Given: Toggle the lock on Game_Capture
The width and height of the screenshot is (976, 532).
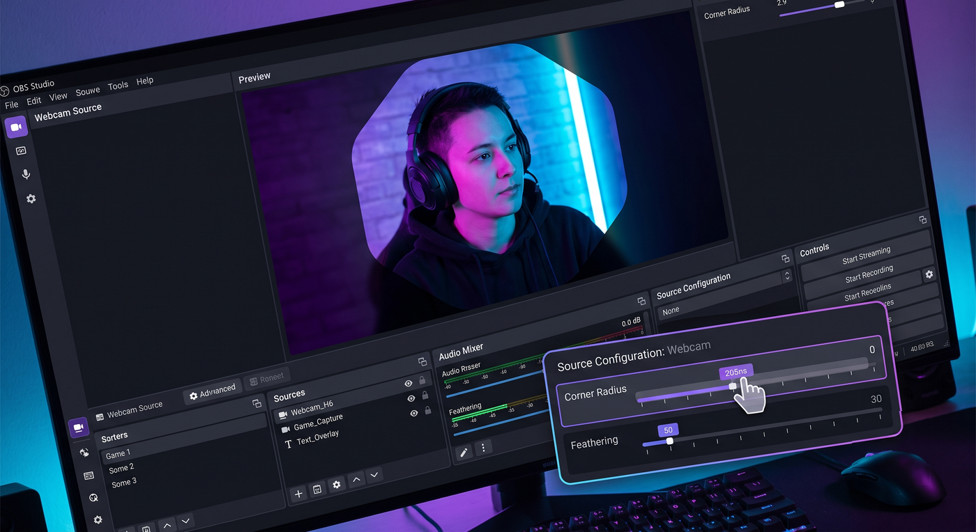Looking at the screenshot, I should point(425,395).
